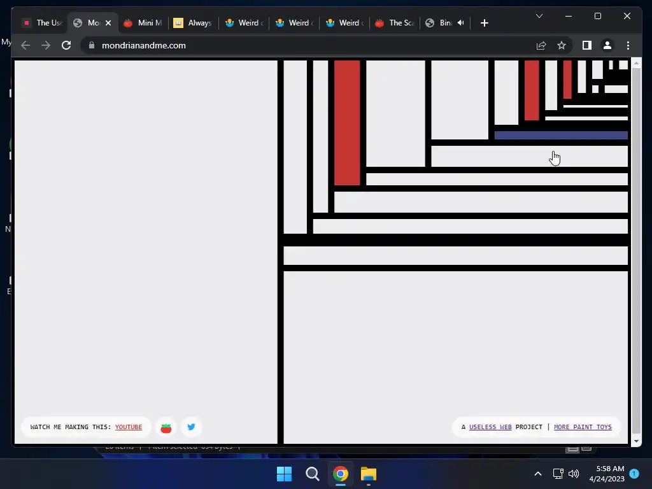
Task: Switch to the first 'Weird' tab
Action: (244, 23)
